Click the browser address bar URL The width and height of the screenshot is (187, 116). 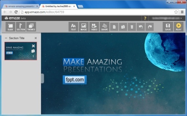coord(44,12)
